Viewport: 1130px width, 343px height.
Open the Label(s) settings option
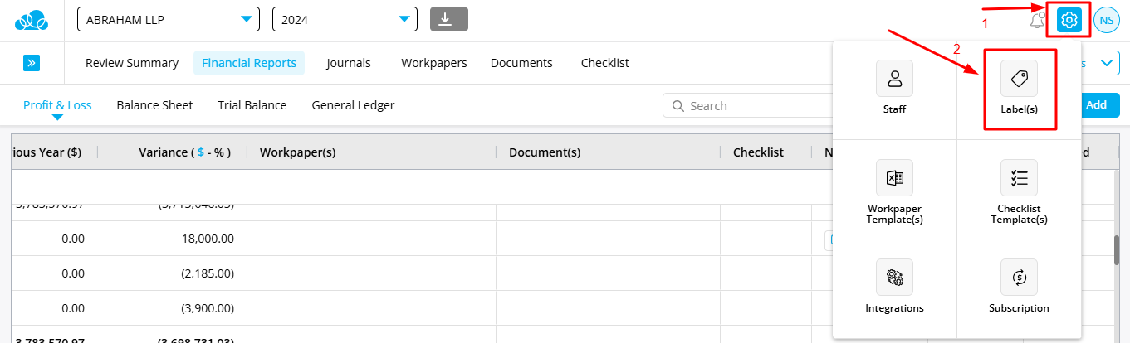coord(1019,79)
